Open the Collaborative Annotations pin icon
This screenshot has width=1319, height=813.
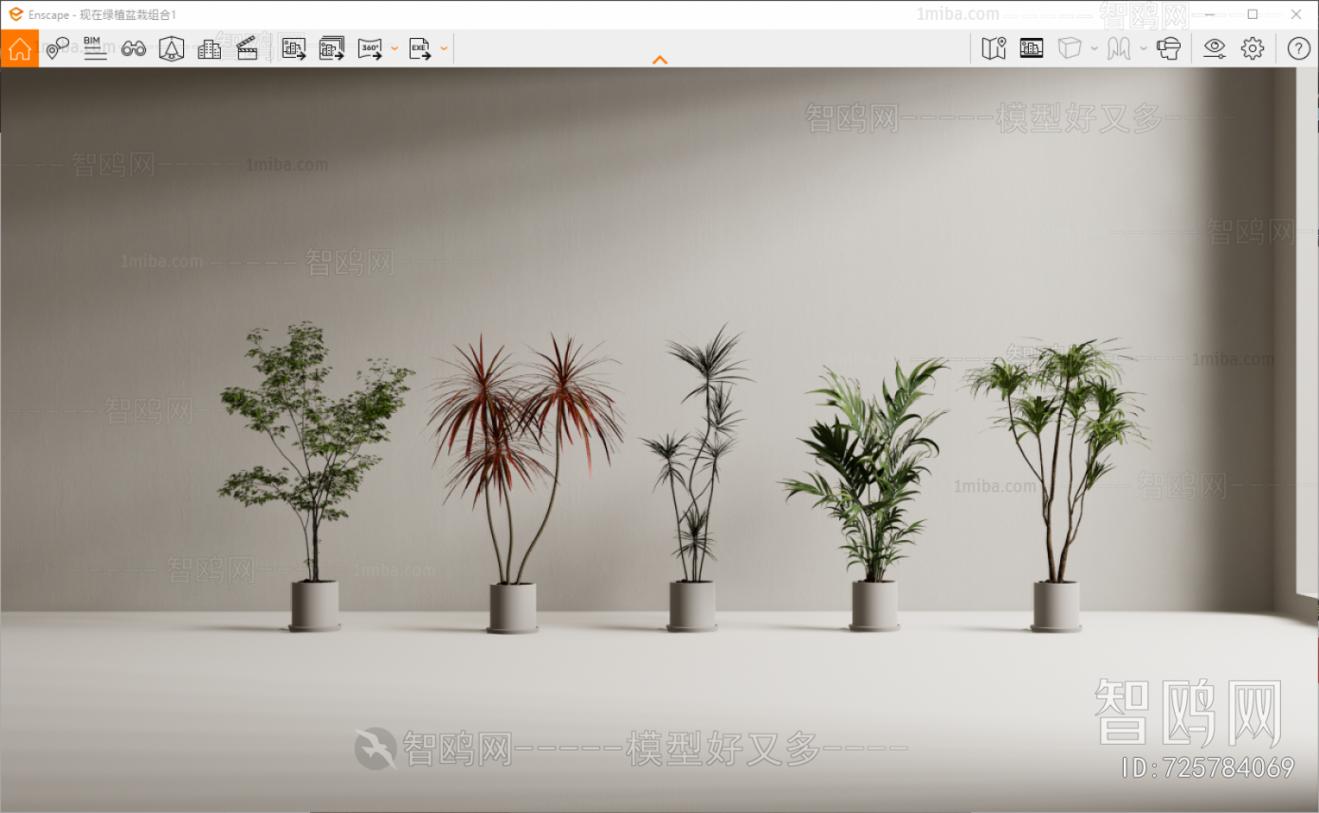click(x=58, y=48)
